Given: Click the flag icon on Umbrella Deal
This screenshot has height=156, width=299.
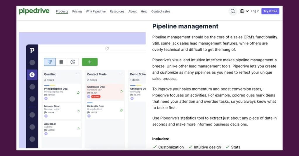Looking at the screenshot, I should 88,112.
